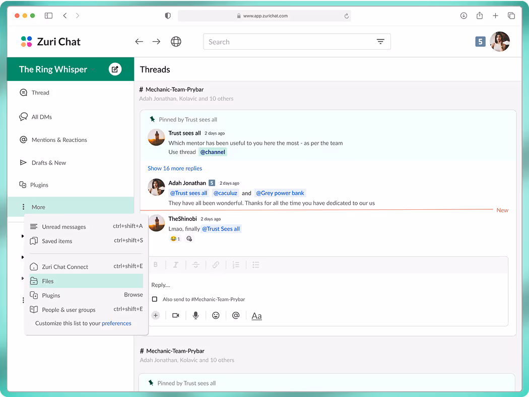
Task: Click the @caculuz mention
Action: pyautogui.click(x=225, y=193)
